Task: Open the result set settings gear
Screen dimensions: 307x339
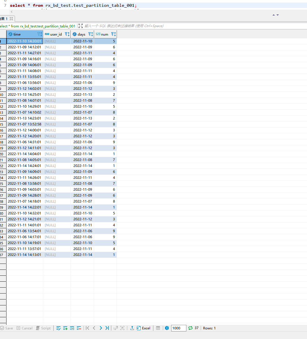Action: (x=167, y=328)
